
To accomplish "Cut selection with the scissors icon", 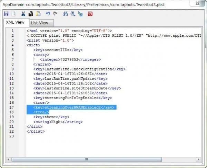I will tap(23, 14).
